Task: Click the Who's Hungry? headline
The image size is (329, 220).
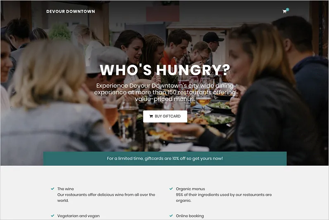Action: coord(165,70)
